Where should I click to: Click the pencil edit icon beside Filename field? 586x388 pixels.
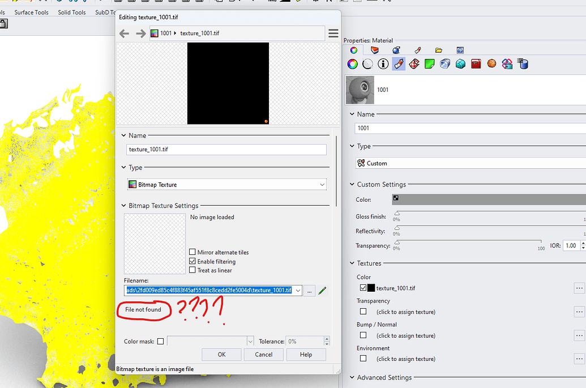[322, 291]
